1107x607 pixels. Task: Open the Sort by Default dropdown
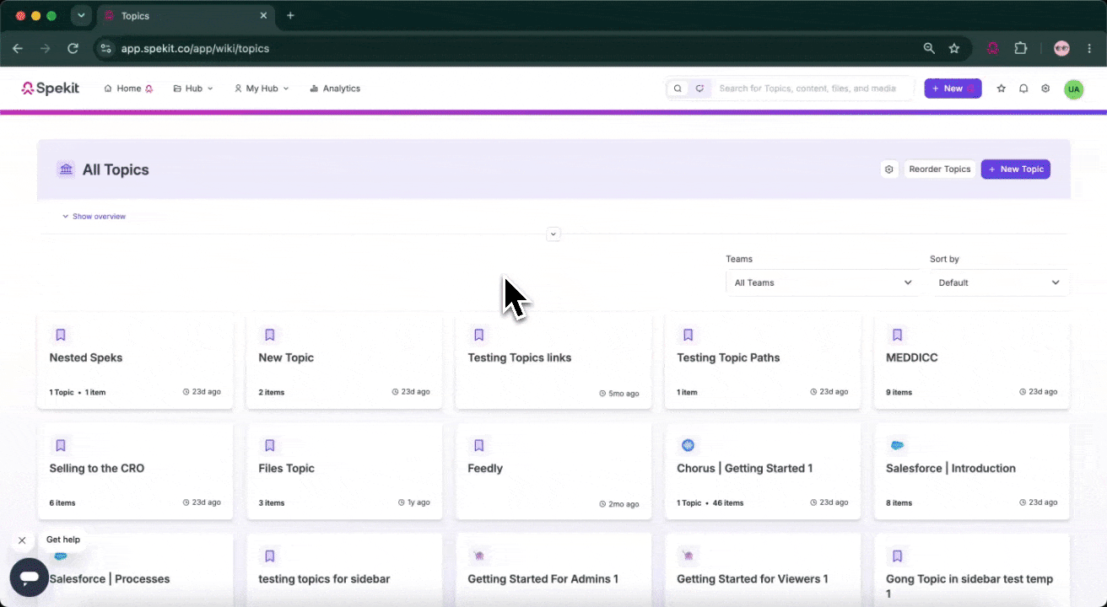click(999, 282)
